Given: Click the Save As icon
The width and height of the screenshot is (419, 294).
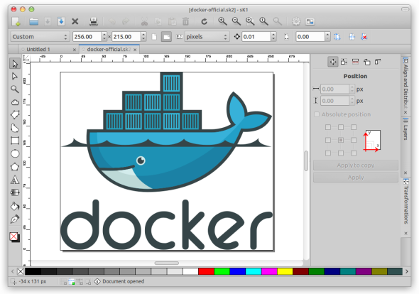Looking at the screenshot, I should [x=61, y=21].
